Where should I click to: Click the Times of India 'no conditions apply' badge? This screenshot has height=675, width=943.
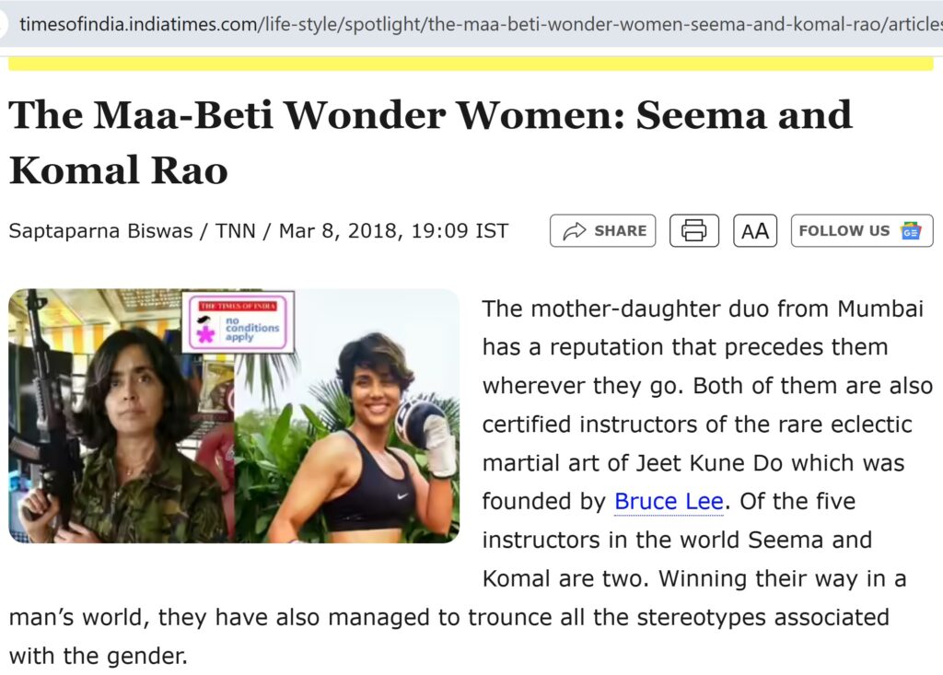pos(239,319)
